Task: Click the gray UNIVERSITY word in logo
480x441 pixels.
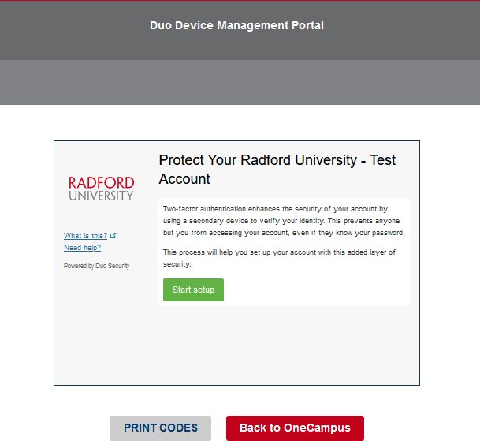Action: (101, 196)
